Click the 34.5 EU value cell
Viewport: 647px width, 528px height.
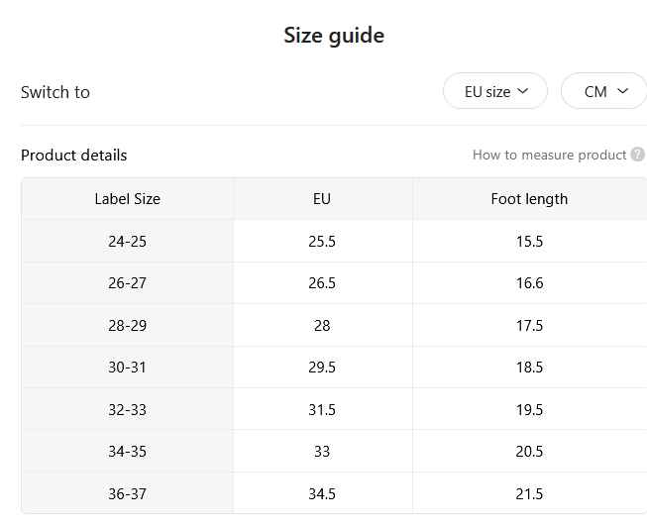322,493
